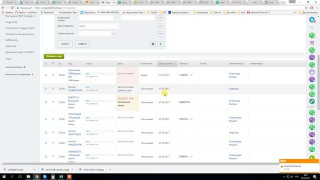Tick the checkbox for lead 27428
Viewport: 320px width, 180px height.
[x=45, y=102]
